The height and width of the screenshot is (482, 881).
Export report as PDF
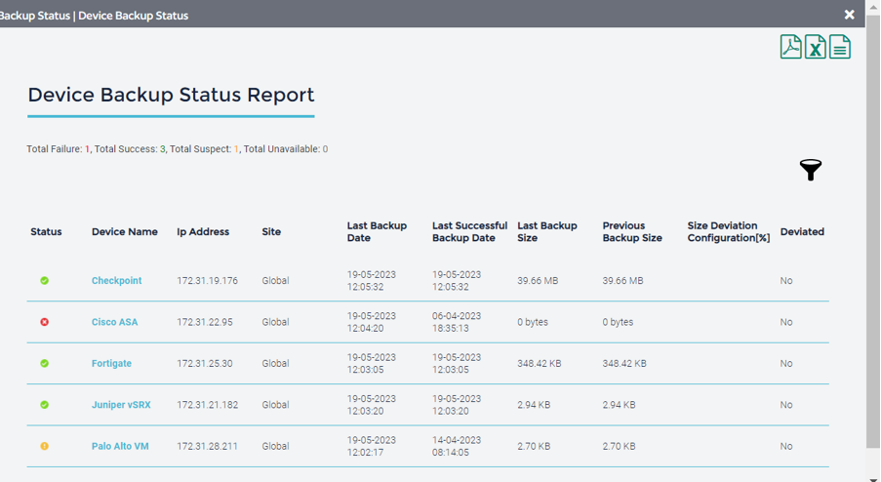coord(790,47)
